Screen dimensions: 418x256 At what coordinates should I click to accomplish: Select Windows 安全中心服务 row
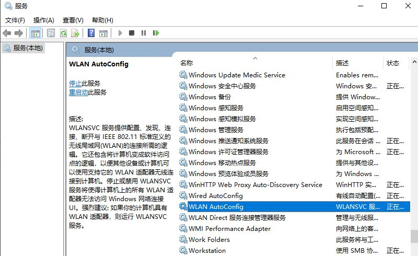point(294,86)
